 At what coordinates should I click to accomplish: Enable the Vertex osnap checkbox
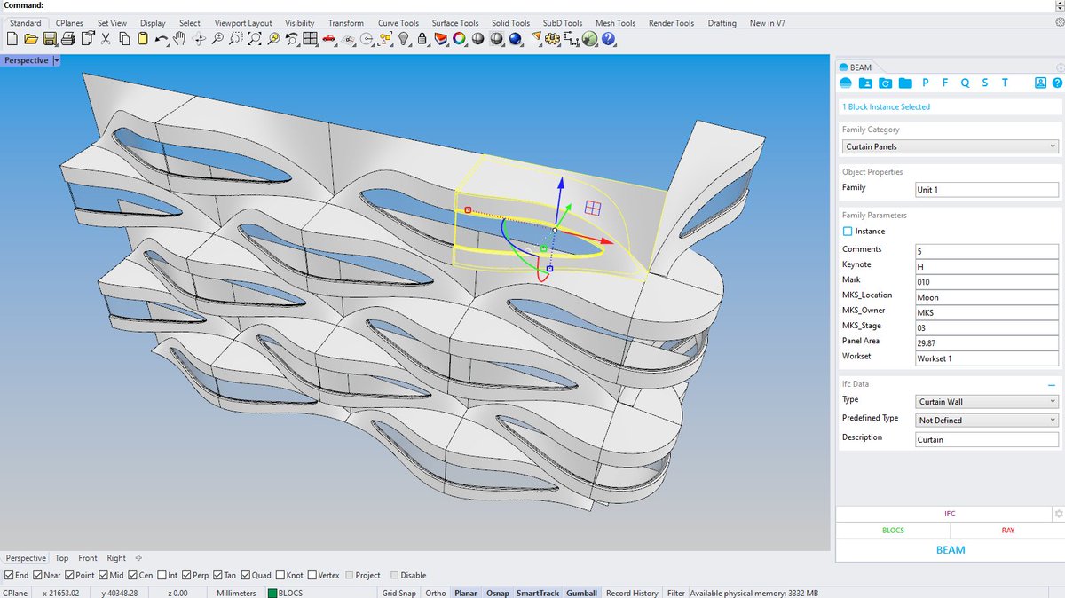[x=312, y=575]
